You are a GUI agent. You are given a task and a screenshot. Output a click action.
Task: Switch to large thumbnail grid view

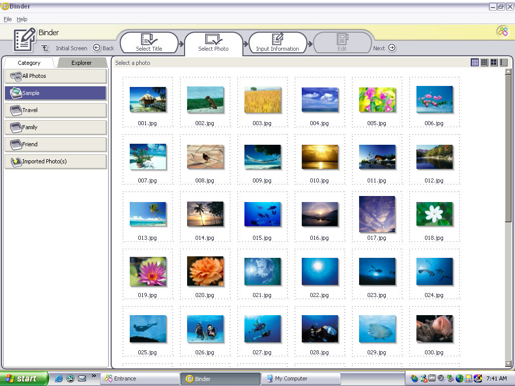(494, 62)
